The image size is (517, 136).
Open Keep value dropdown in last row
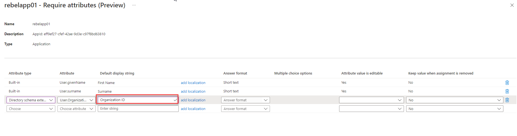coord(455,109)
